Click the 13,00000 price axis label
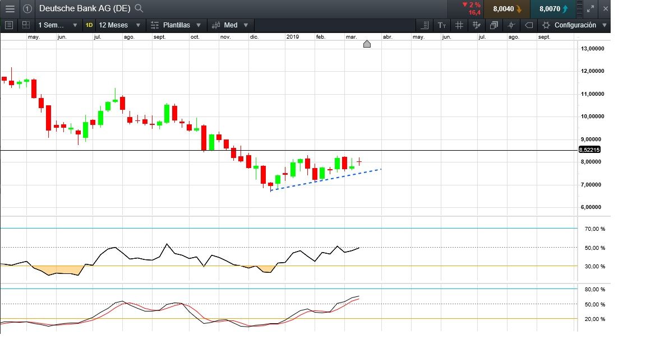The height and width of the screenshot is (363, 646). click(592, 49)
